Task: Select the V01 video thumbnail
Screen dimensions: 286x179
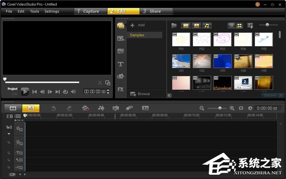Action: pyautogui.click(x=181, y=61)
